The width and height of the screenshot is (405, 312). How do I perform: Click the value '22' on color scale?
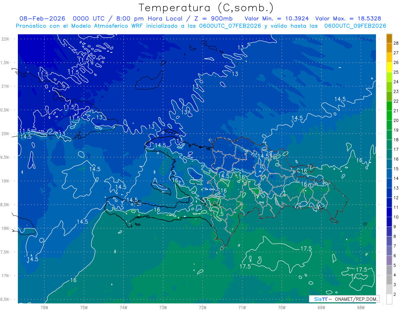[x=396, y=101]
